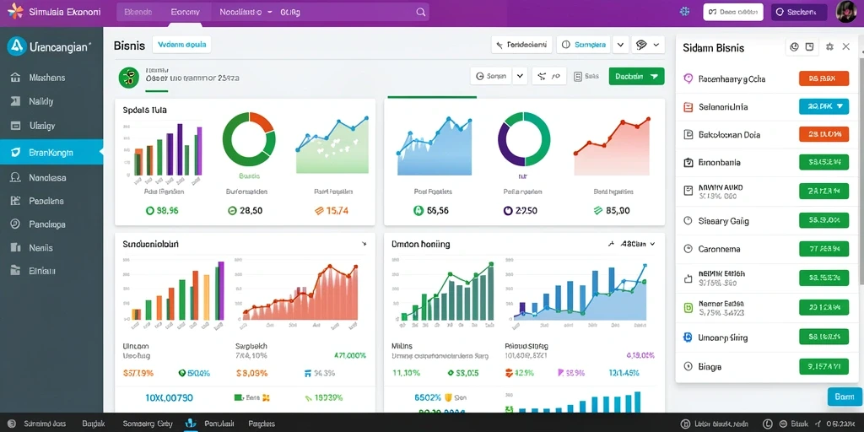Viewport: 864px width, 432px height.
Task: Switch to the Eonony top tab
Action: pos(186,12)
